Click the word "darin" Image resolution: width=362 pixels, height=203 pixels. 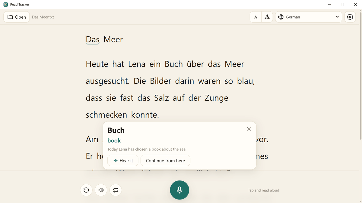coord(185,81)
